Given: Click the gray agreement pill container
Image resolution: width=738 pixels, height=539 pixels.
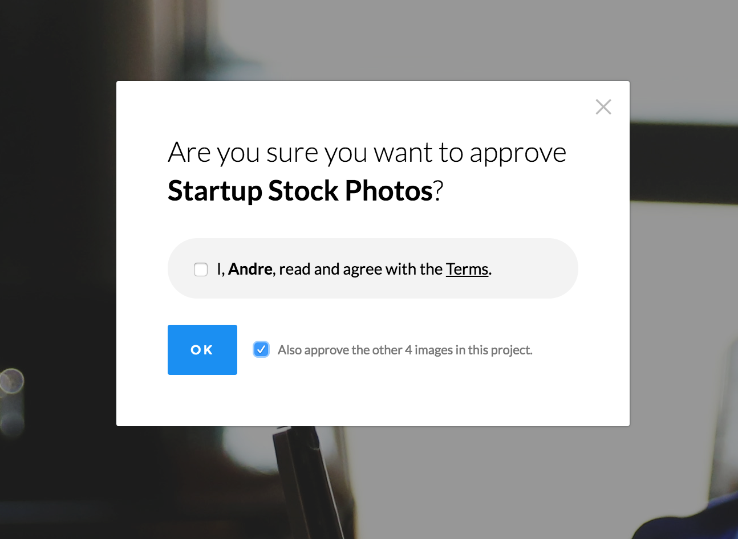Looking at the screenshot, I should [373, 268].
